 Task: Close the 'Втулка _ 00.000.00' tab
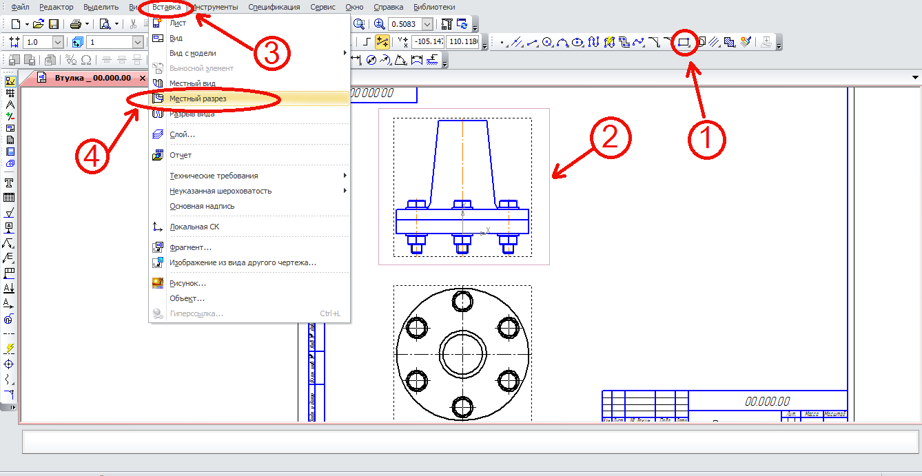[143, 79]
